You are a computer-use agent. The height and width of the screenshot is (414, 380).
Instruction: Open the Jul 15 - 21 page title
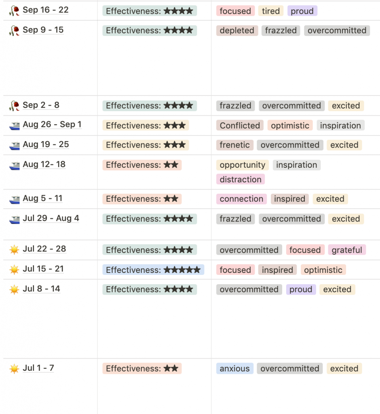(43, 269)
